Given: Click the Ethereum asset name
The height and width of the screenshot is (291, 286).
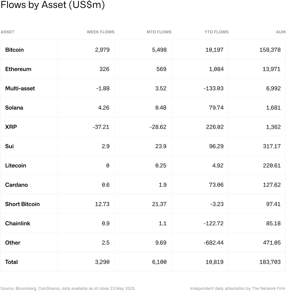Looking at the screenshot, I should [18, 69].
